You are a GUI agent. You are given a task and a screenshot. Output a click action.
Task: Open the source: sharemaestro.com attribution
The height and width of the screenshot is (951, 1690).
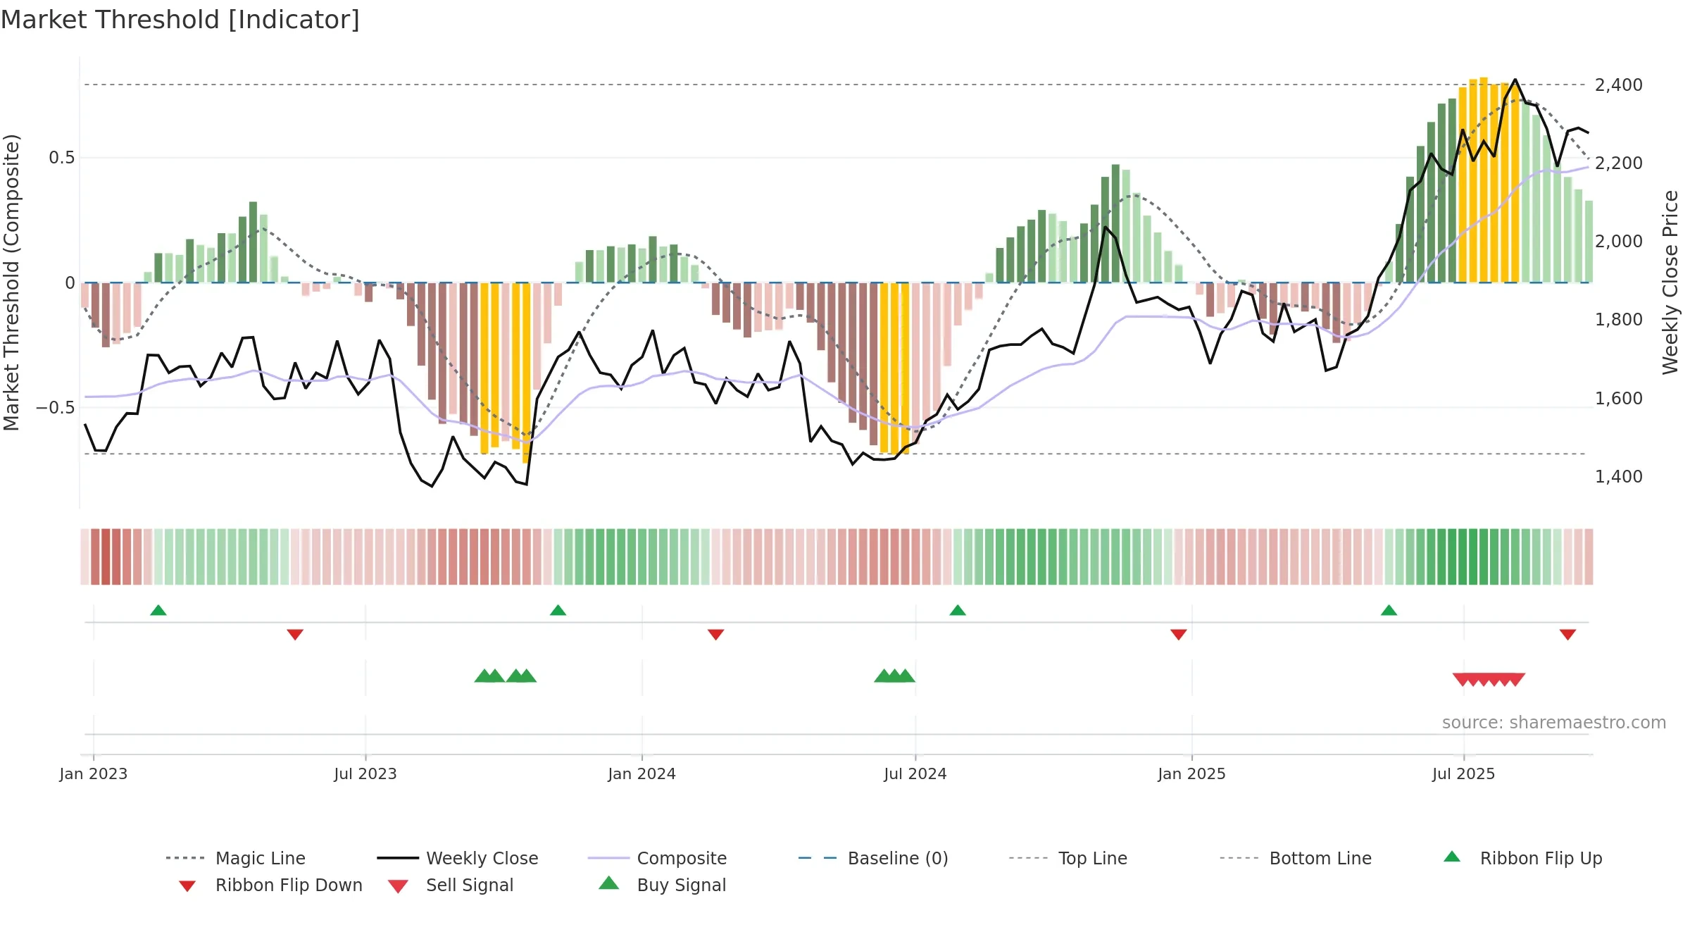[x=1554, y=723]
